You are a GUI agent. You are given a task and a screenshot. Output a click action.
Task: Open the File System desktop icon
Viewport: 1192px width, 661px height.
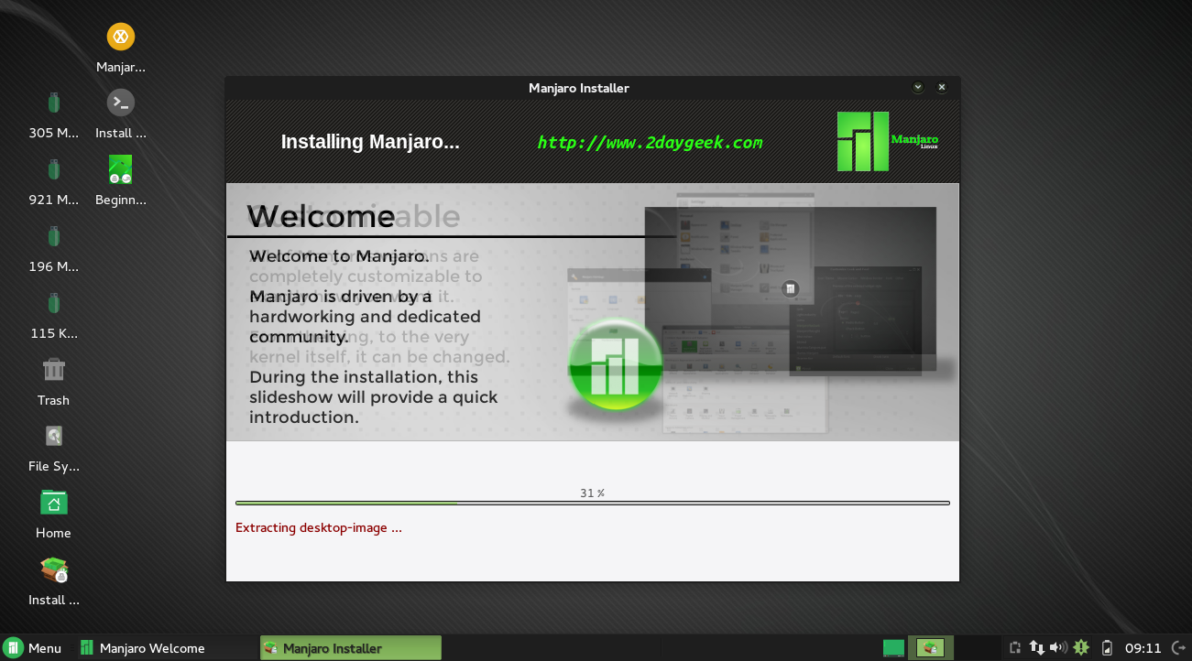[x=53, y=437]
